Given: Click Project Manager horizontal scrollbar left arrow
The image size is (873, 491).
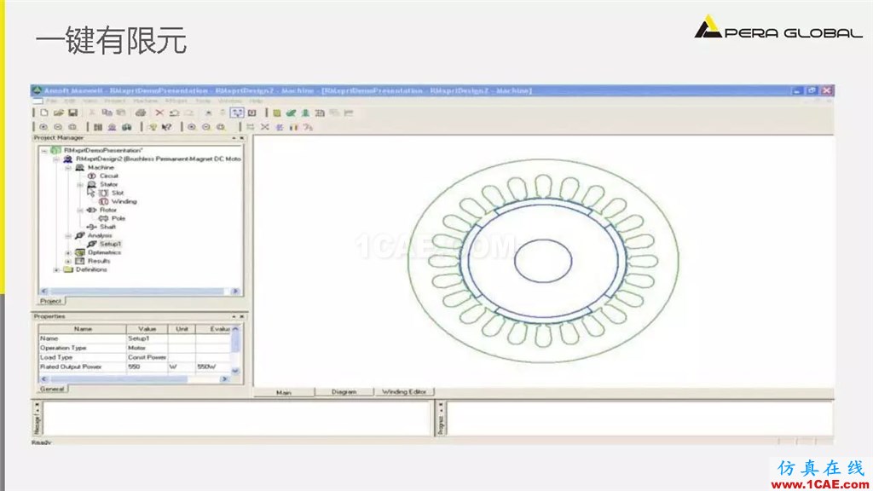Looking at the screenshot, I should coord(44,292).
